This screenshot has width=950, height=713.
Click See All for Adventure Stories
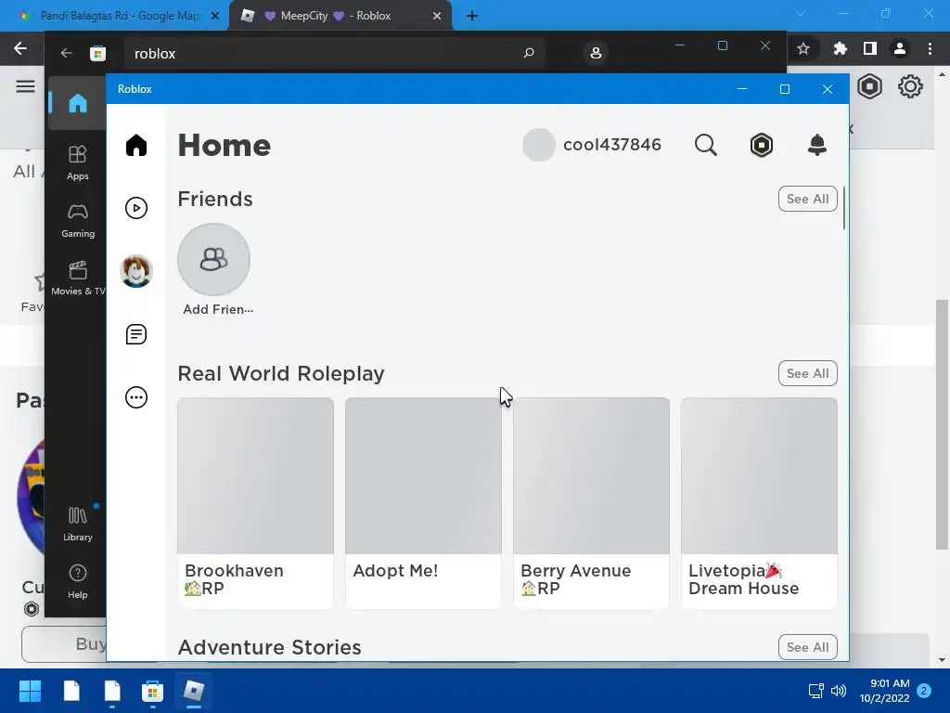coord(808,647)
